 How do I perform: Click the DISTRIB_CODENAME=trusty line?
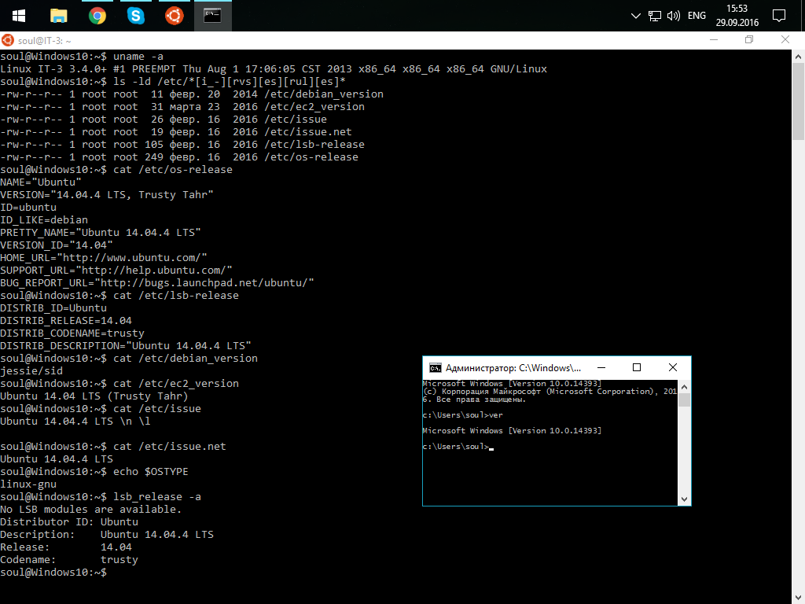click(x=72, y=333)
